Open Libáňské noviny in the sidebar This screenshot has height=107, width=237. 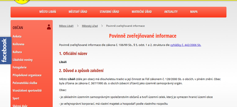[x=23, y=60]
